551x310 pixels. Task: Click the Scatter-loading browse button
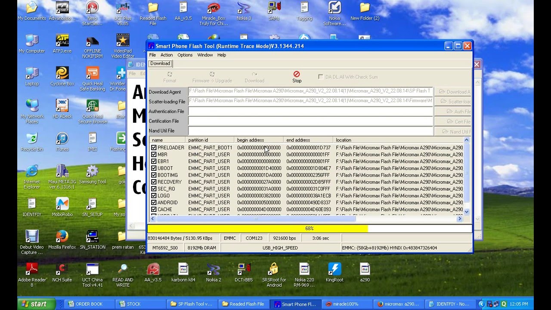coord(452,102)
